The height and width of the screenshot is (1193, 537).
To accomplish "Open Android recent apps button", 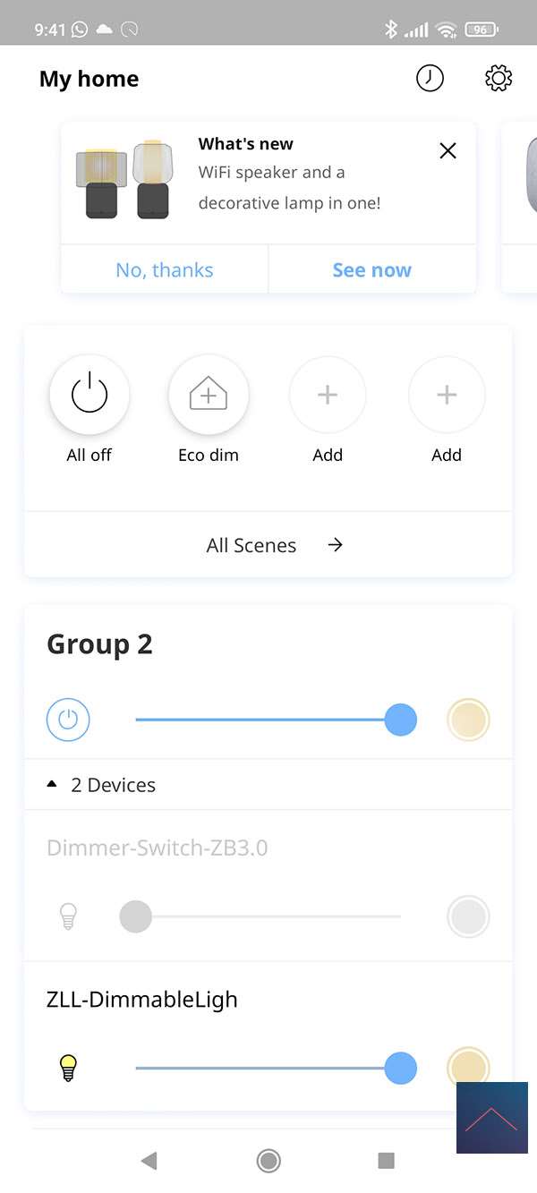I will (x=386, y=1161).
